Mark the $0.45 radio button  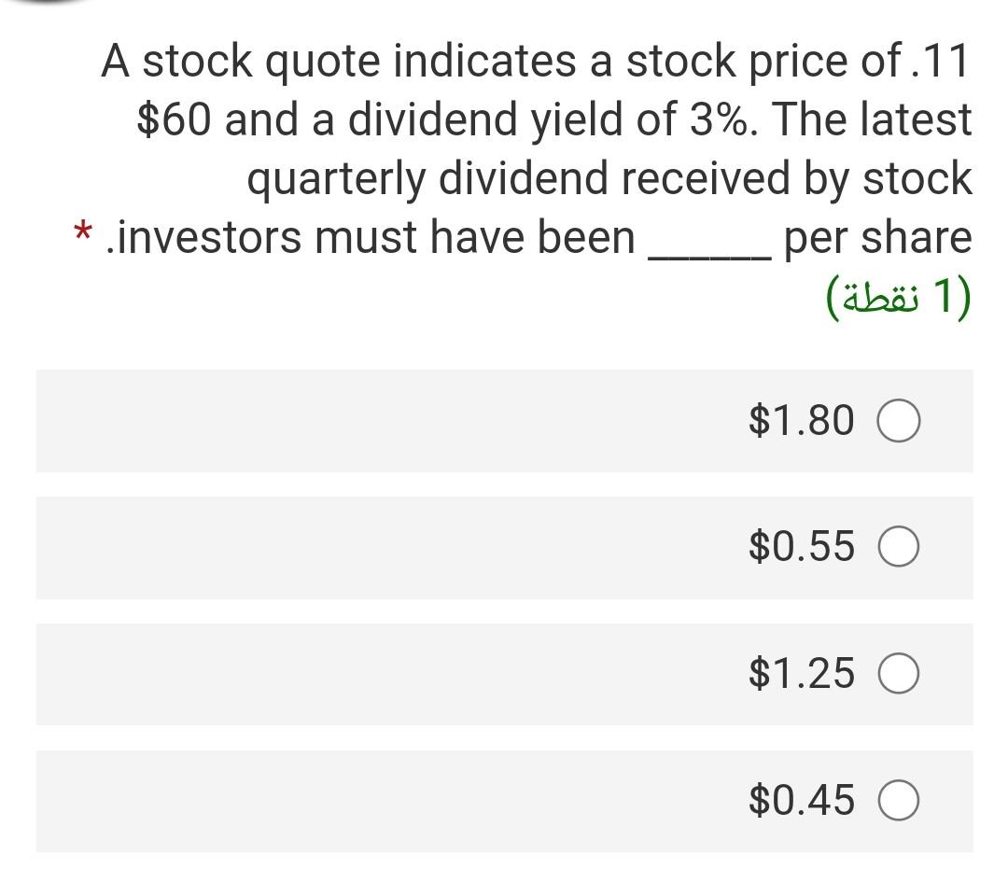point(898,800)
